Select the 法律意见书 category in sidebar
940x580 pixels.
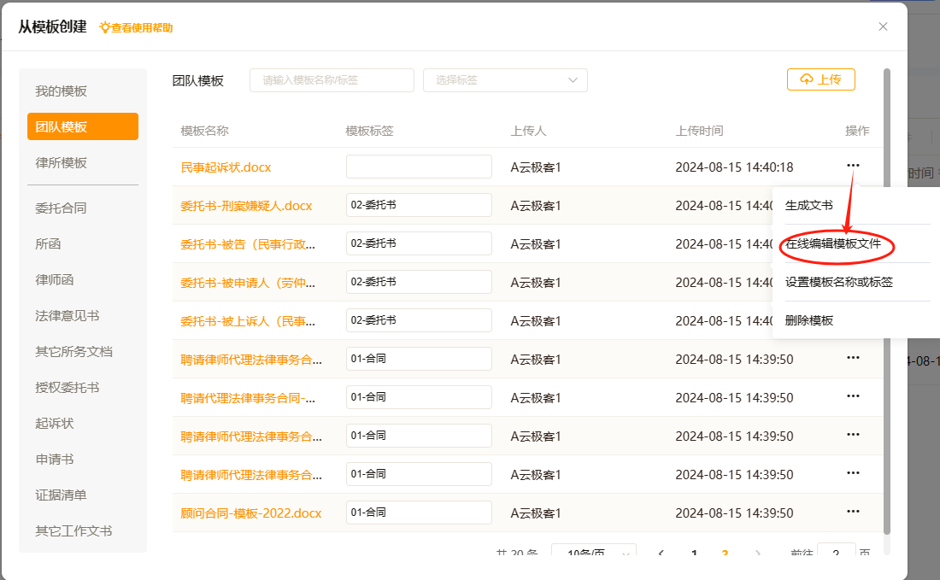[68, 316]
